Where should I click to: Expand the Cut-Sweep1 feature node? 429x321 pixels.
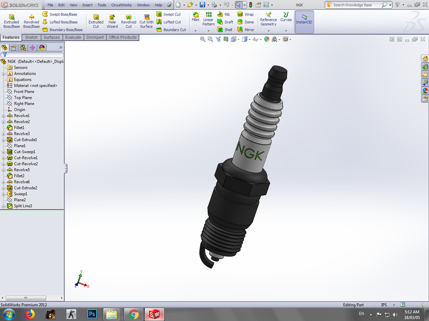[x=4, y=152]
